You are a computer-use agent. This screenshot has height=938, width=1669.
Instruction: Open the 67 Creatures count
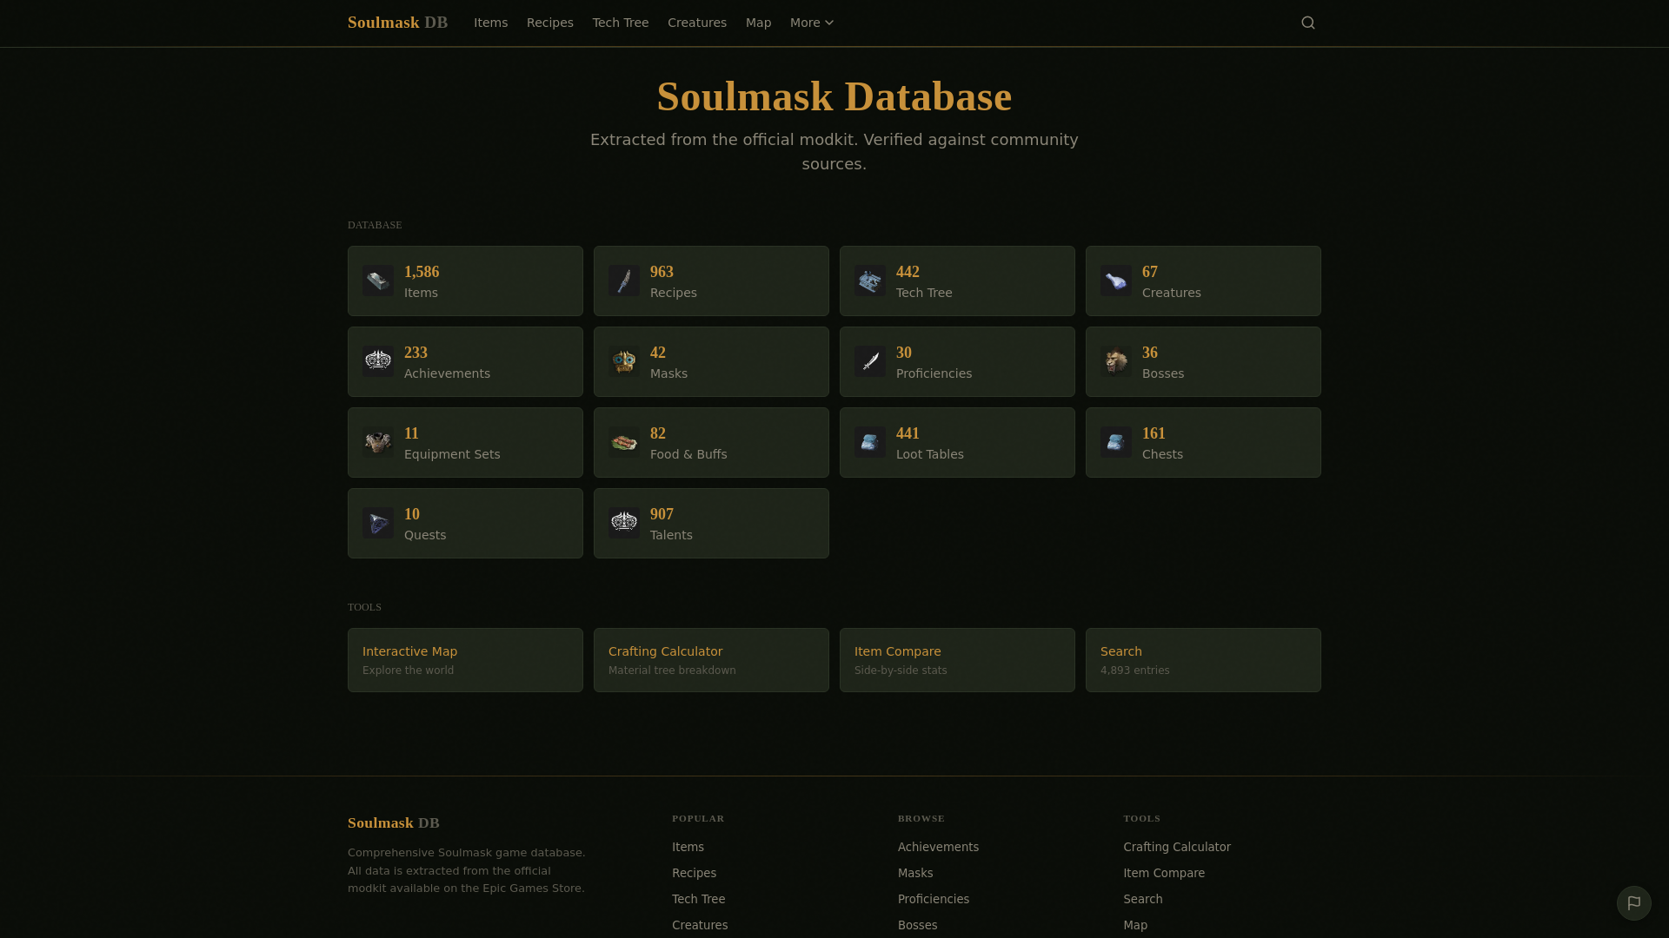tap(1150, 272)
